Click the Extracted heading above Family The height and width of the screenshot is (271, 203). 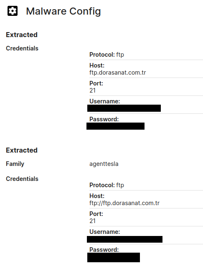[x=22, y=150]
